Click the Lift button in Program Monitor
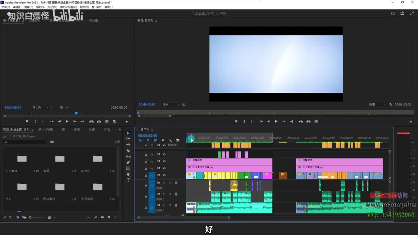418x235 pixels. point(300,121)
